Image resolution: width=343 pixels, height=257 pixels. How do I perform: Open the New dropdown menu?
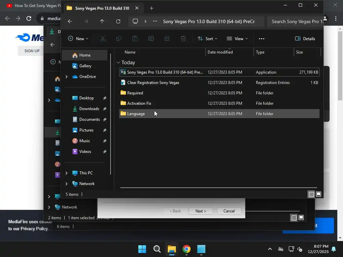(x=78, y=39)
